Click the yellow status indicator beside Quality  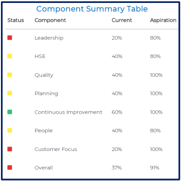coord(10,75)
